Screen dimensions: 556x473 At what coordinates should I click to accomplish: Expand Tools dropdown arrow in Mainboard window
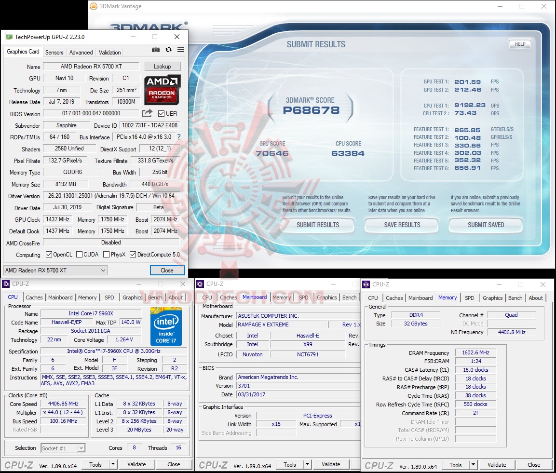307,464
